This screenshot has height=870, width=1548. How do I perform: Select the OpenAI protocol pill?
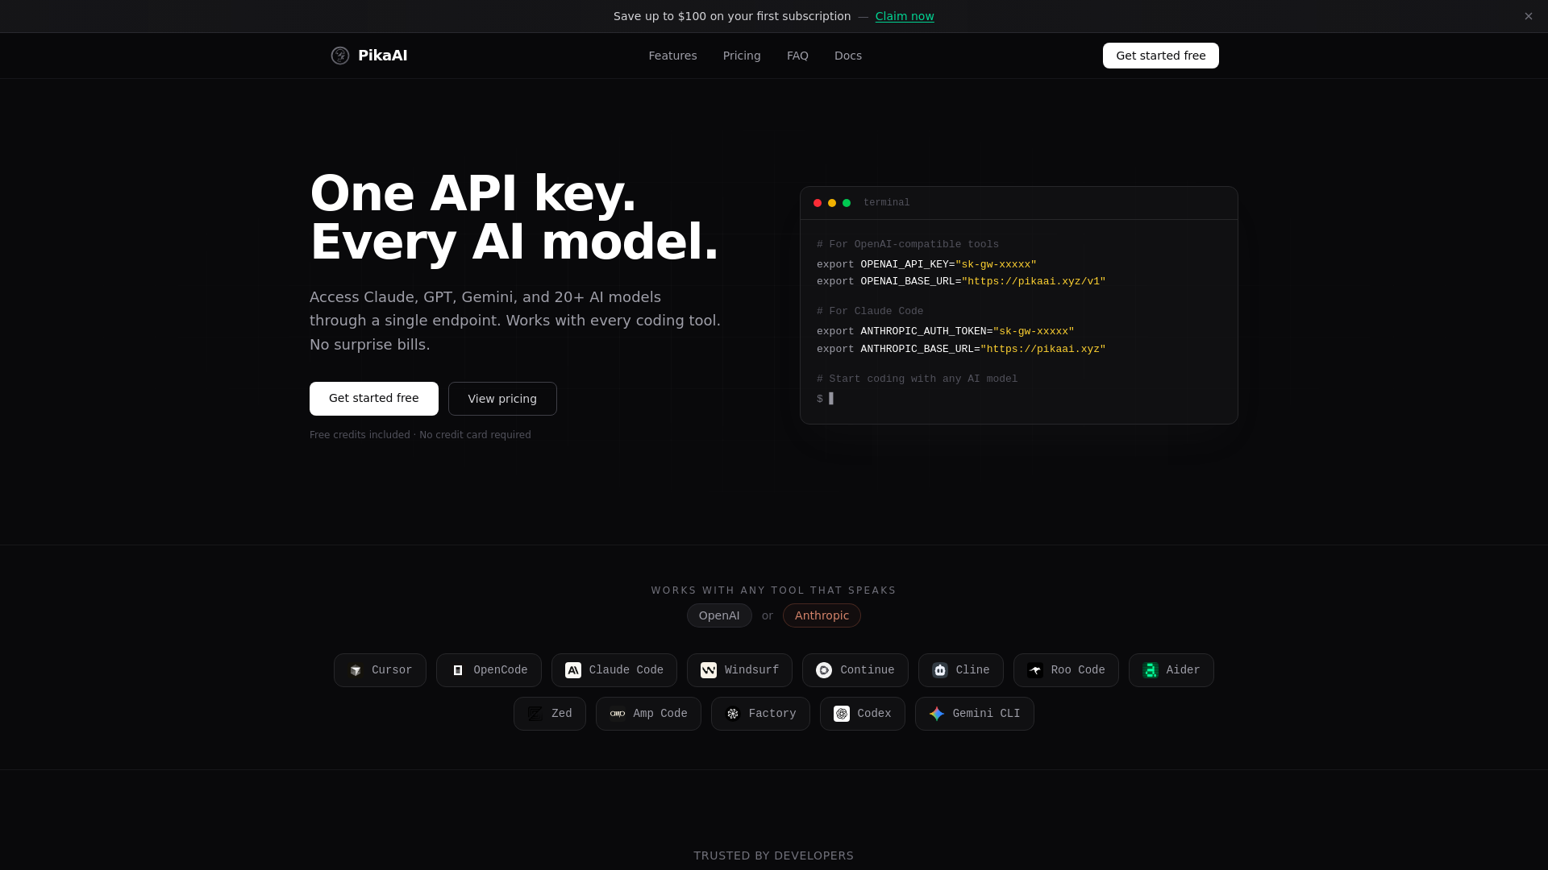pyautogui.click(x=719, y=615)
